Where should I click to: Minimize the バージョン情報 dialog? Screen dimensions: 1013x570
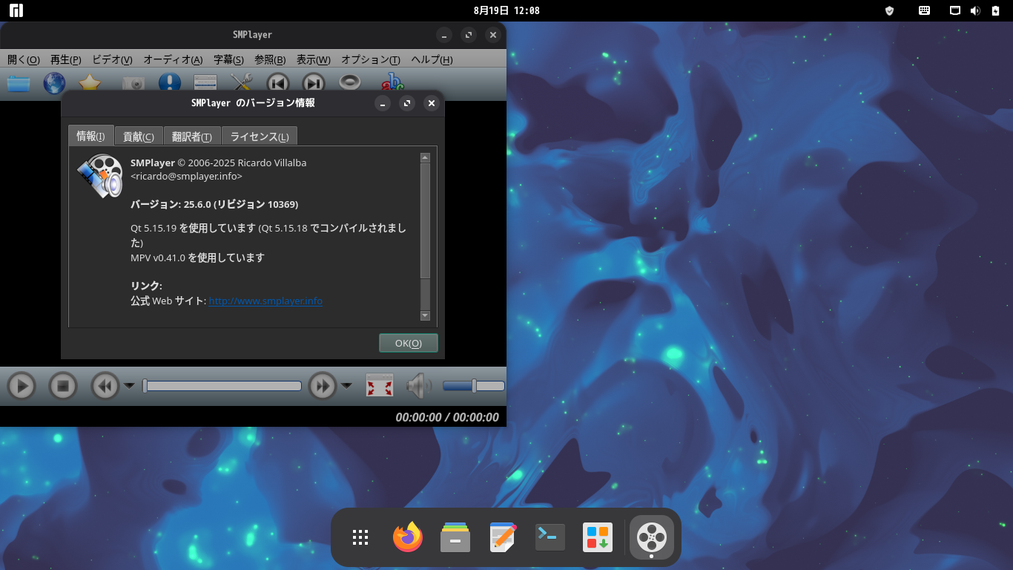[383, 103]
